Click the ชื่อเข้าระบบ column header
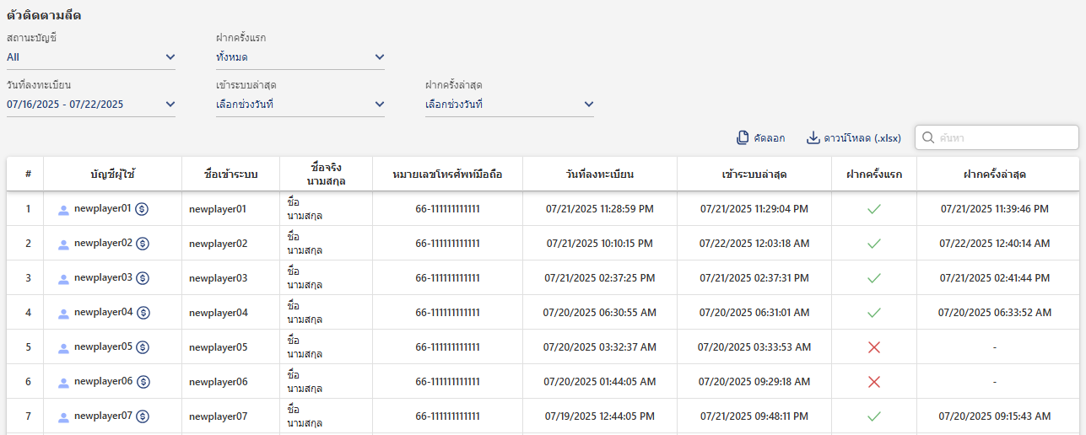Image resolution: width=1086 pixels, height=435 pixels. pyautogui.click(x=231, y=174)
